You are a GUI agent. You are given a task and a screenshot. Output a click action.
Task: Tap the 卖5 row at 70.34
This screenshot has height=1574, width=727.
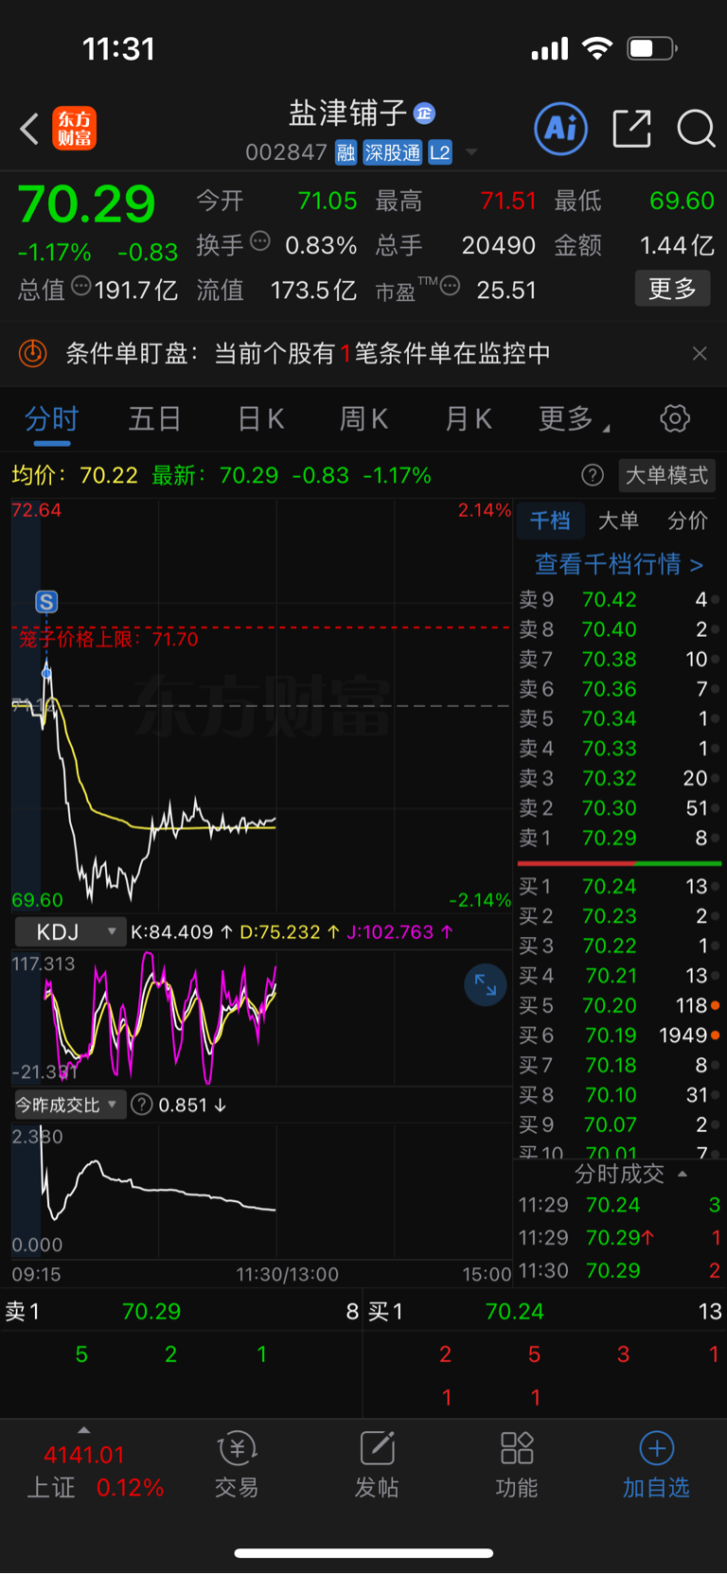(618, 719)
